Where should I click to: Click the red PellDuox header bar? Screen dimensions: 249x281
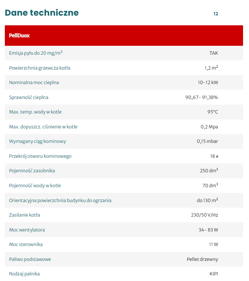tap(124, 36)
